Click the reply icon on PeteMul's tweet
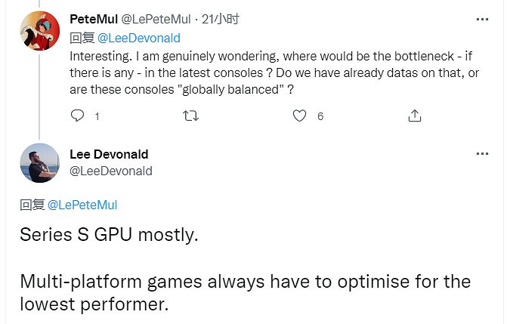Viewport: 507px width, 324px height. click(x=77, y=116)
